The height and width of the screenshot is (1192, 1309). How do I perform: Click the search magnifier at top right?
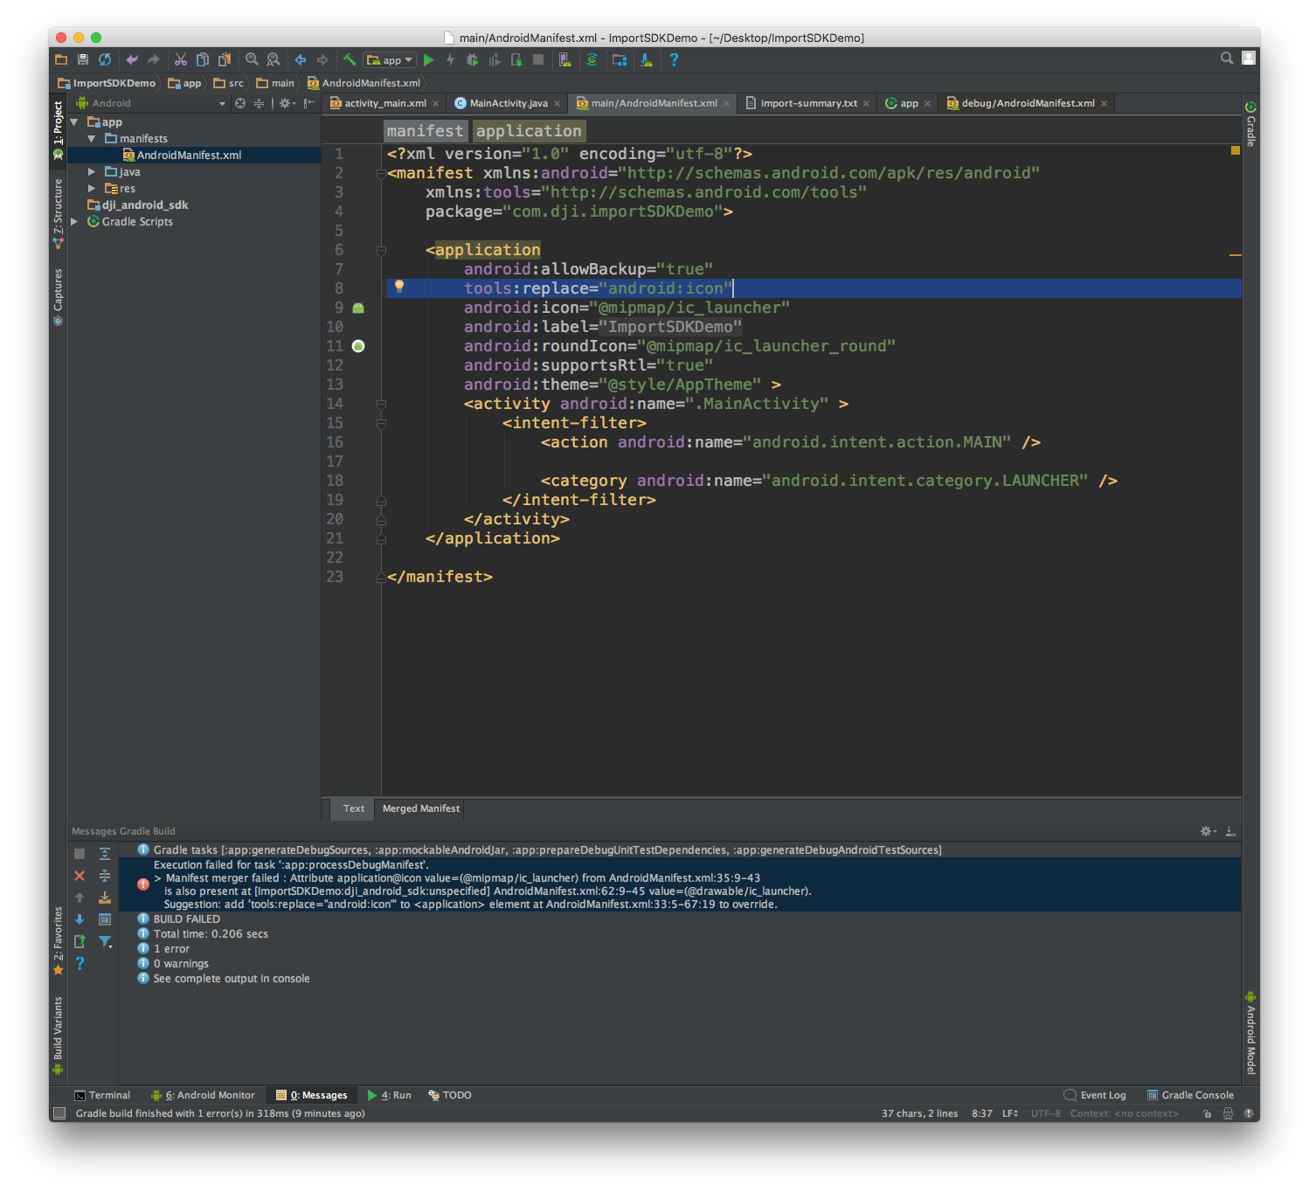1226,59
